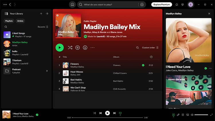Open Connect to a device
The image size is (215, 121).
coord(187,115)
